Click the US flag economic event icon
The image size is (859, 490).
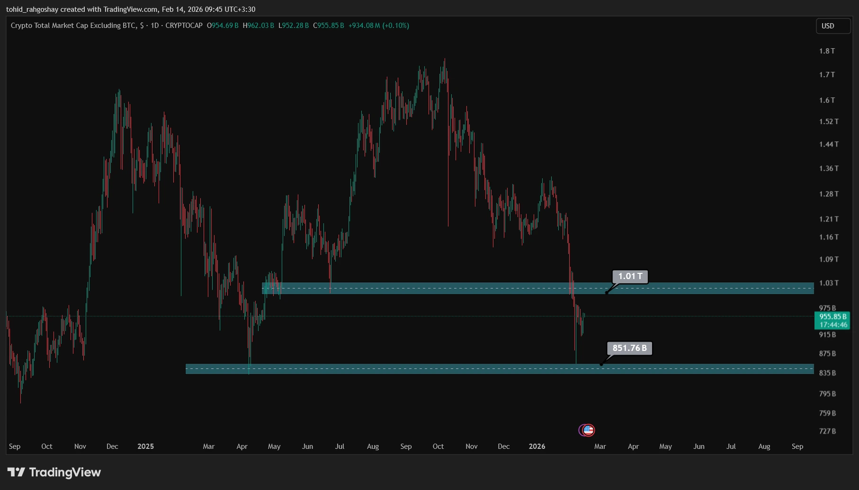point(588,430)
